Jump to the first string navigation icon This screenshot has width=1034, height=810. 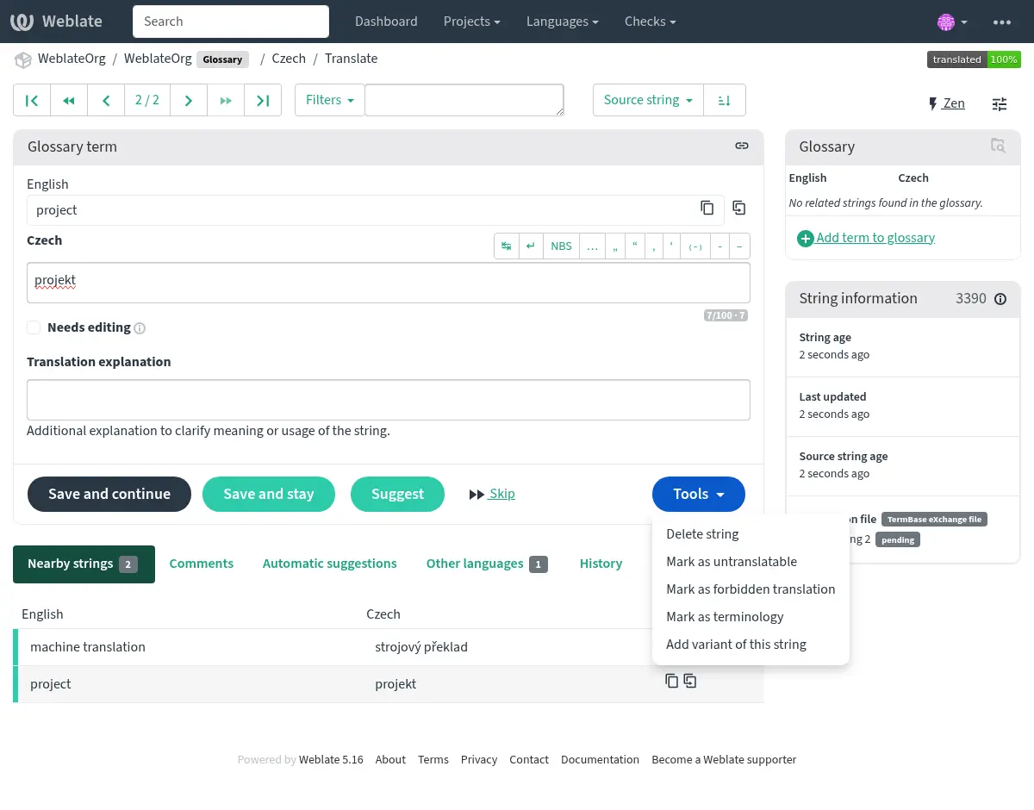point(32,100)
